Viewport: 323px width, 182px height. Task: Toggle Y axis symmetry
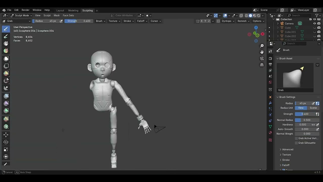[205, 21]
